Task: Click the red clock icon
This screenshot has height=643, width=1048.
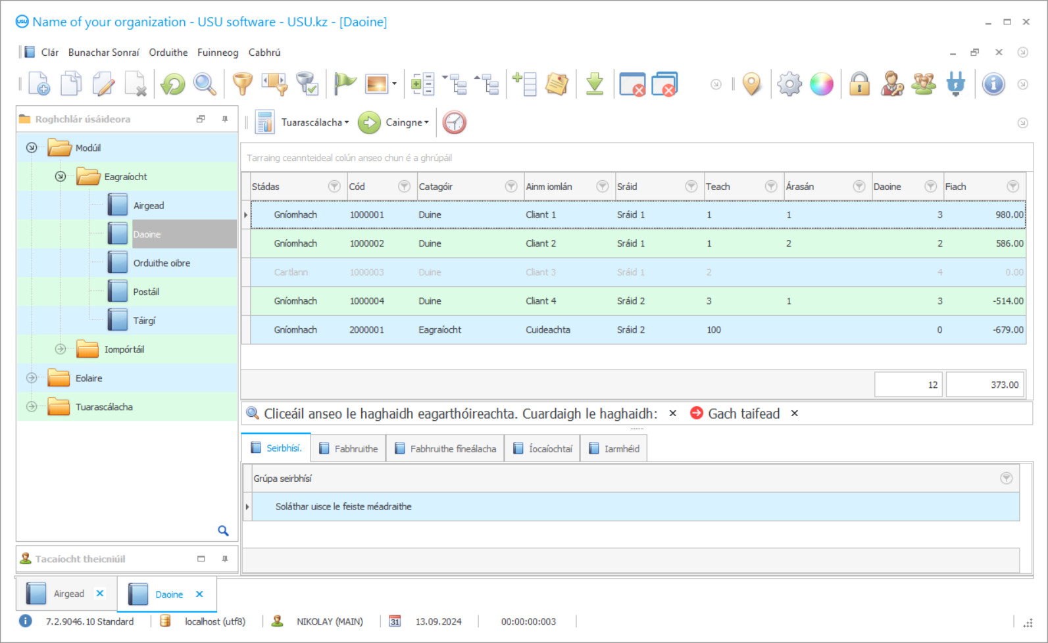Action: 454,122
